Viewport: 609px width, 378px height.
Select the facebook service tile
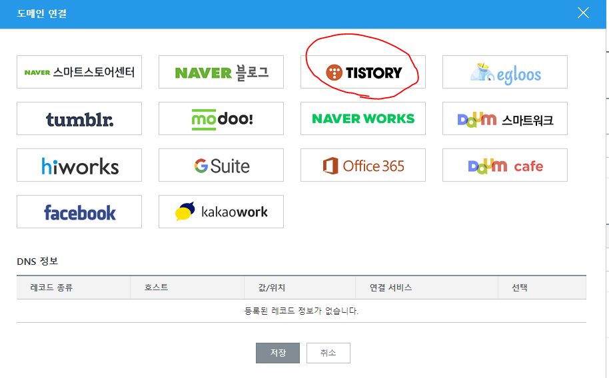[x=79, y=212]
